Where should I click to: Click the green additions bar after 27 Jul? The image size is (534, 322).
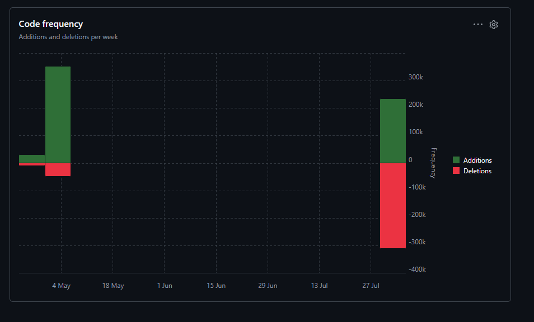[393, 131]
